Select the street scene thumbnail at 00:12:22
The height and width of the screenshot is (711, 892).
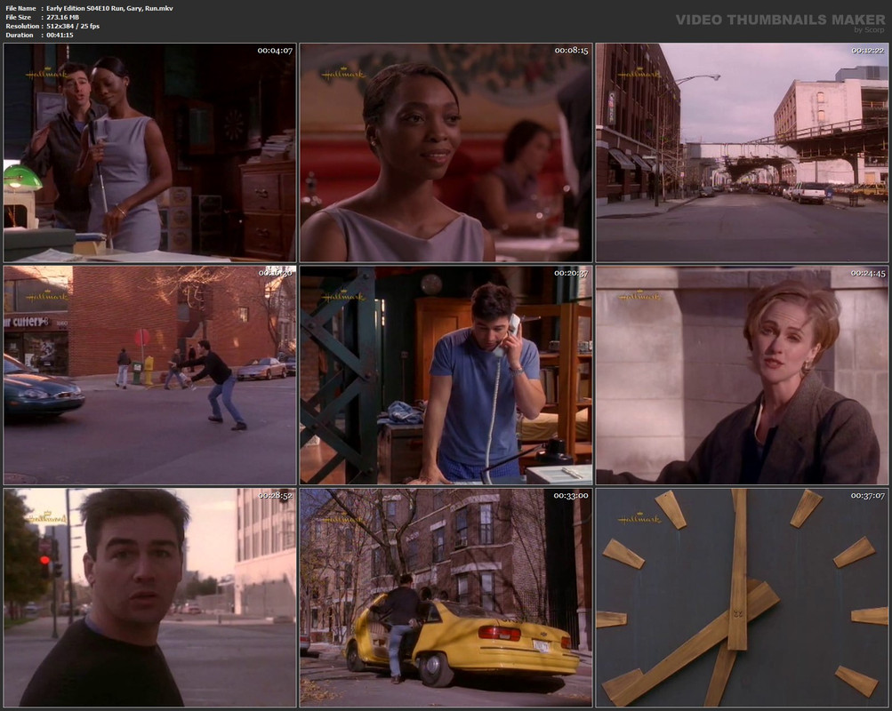742,152
